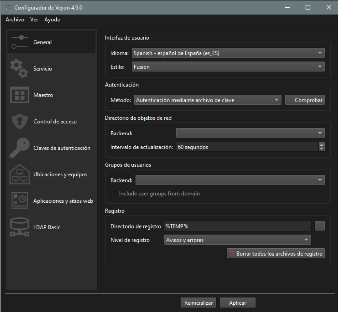Open the General settings slider icon

[x=20, y=42]
